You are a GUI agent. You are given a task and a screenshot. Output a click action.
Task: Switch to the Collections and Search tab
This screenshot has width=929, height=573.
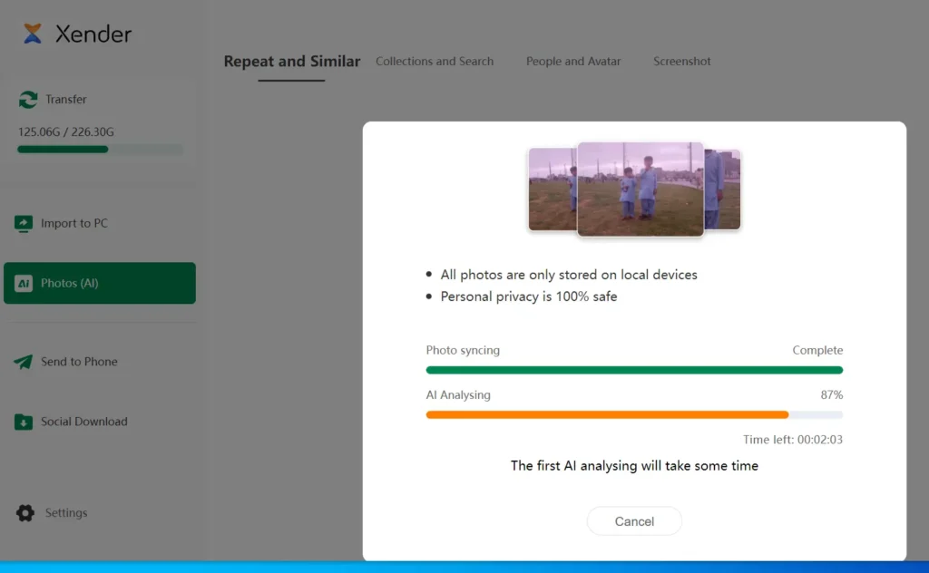(x=435, y=61)
